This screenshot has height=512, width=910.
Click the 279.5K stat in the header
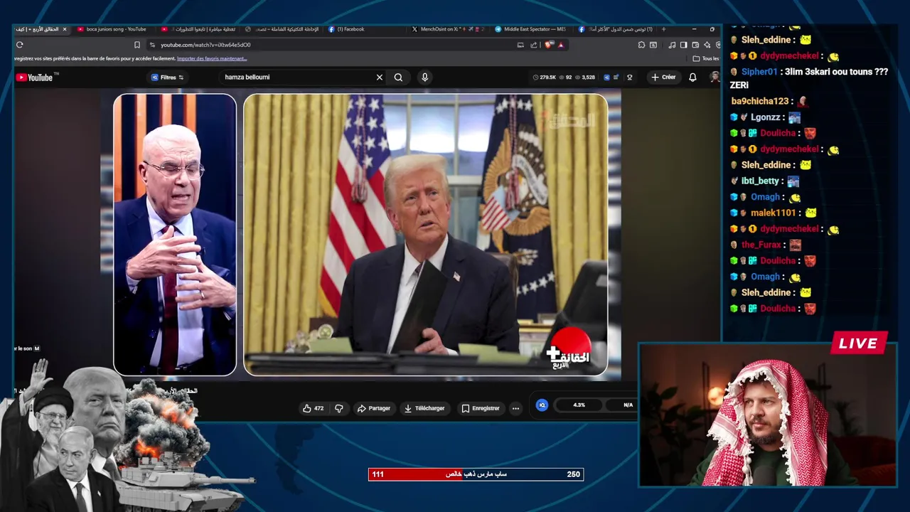(544, 78)
